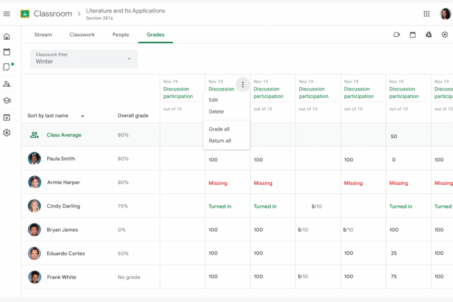Click Cindy Darling's Turned in grade cell
This screenshot has height=302, width=453.
(x=220, y=206)
